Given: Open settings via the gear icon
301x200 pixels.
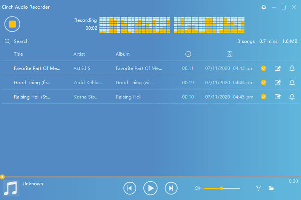Looking at the screenshot, I should click(264, 7).
